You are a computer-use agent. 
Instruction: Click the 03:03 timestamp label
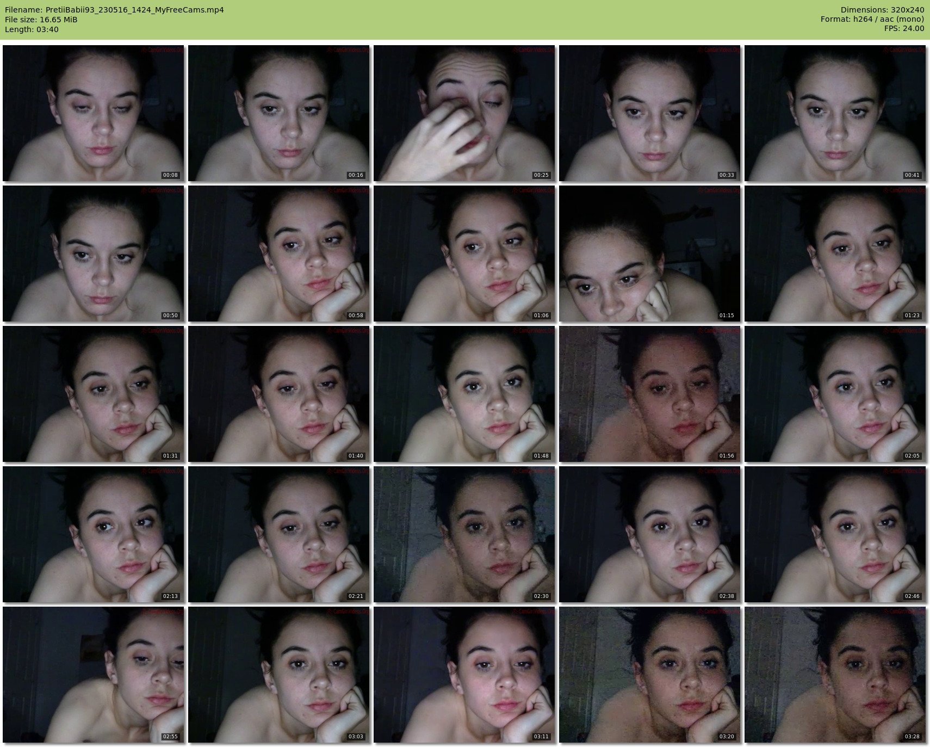pyautogui.click(x=356, y=737)
